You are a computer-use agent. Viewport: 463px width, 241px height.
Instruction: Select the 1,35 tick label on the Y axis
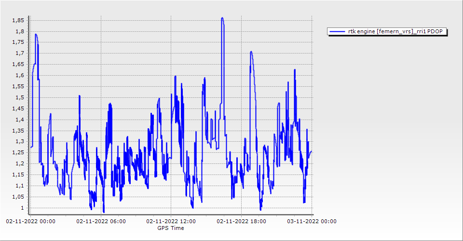pyautogui.click(x=19, y=131)
